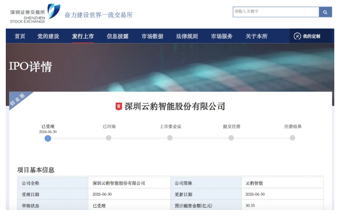Click the 已问询 progress dot
338x215 pixels.
point(109,138)
